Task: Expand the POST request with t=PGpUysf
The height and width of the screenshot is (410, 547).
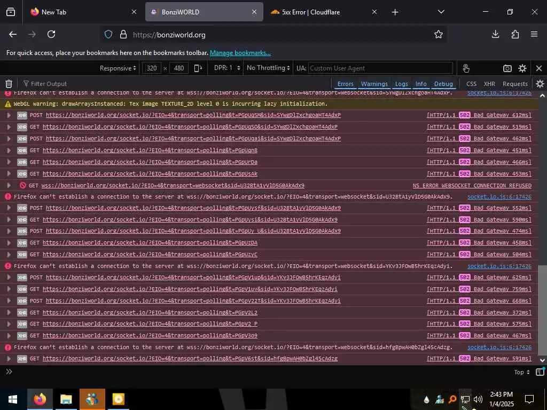Action: pyautogui.click(x=9, y=208)
